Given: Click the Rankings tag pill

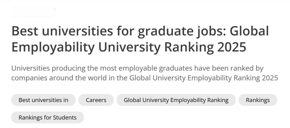Looking at the screenshot, I should pos(258,100).
